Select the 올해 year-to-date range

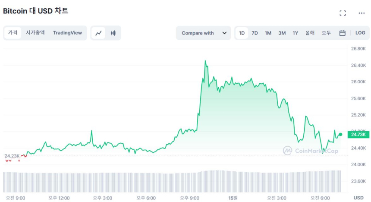tap(310, 33)
